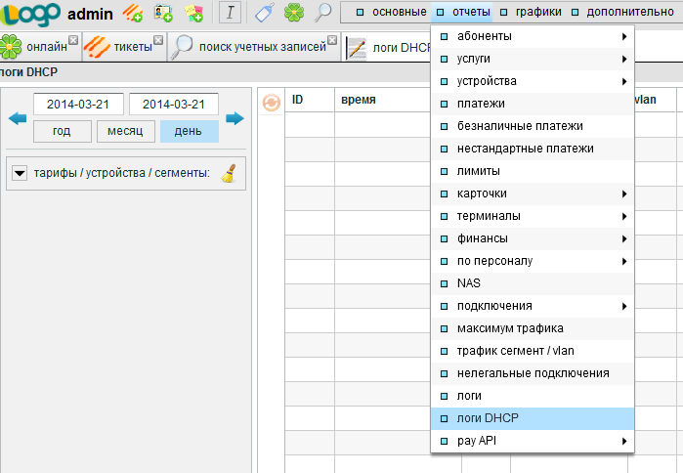Click the add ticket icon in toolbar

point(133,13)
